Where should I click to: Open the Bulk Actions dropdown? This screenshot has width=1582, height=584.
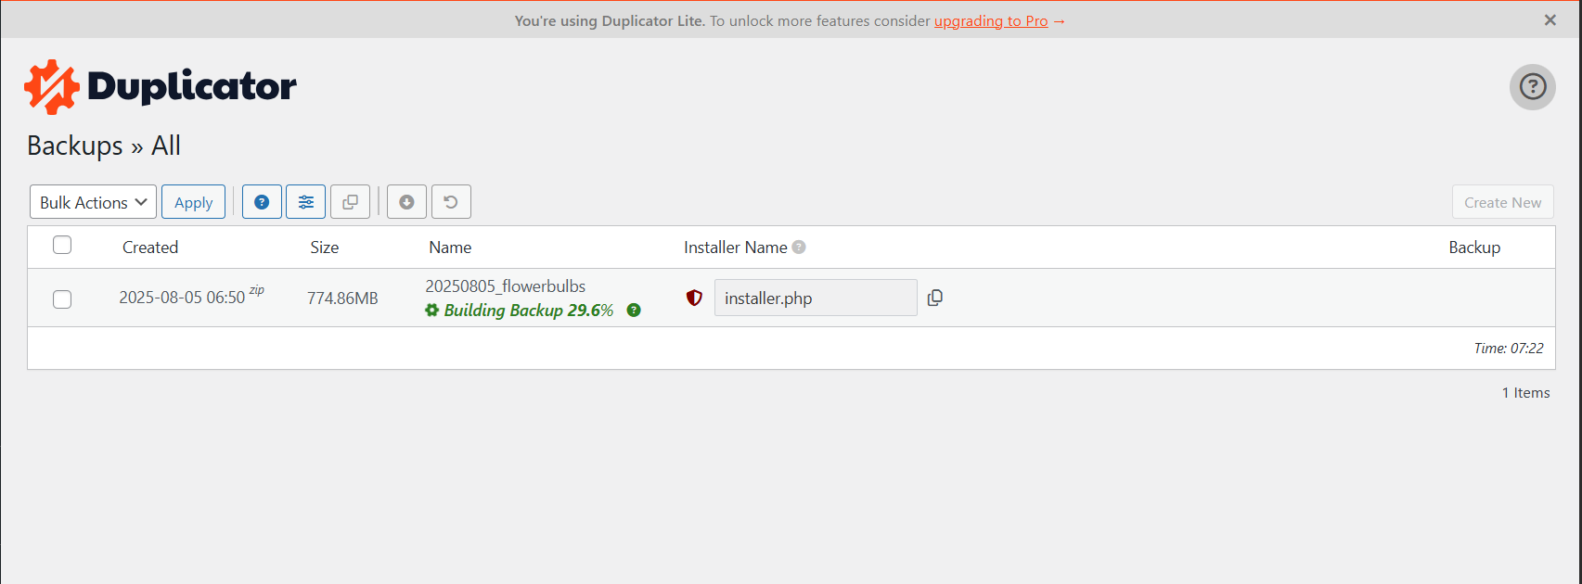click(93, 202)
